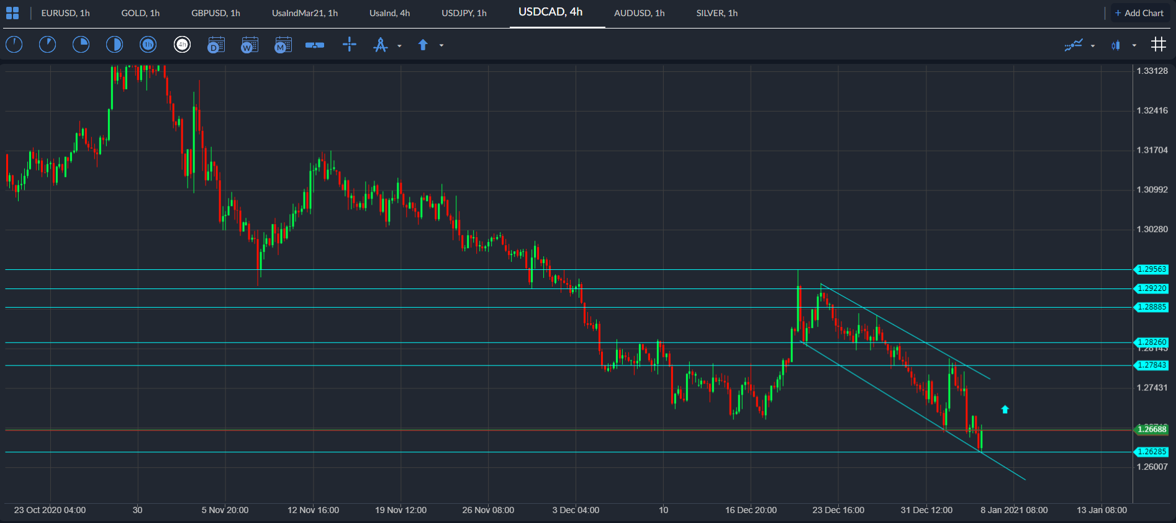Select the up arrow marker tool
Screen dimensions: 1176x523
[x=423, y=45]
